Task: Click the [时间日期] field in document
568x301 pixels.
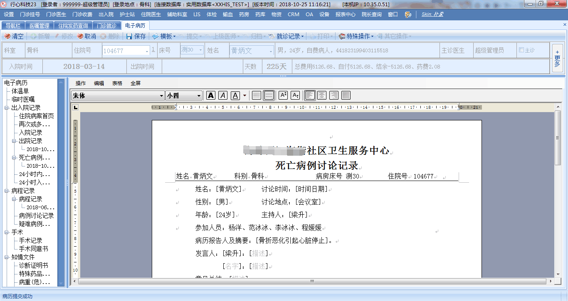Action: click(x=311, y=189)
